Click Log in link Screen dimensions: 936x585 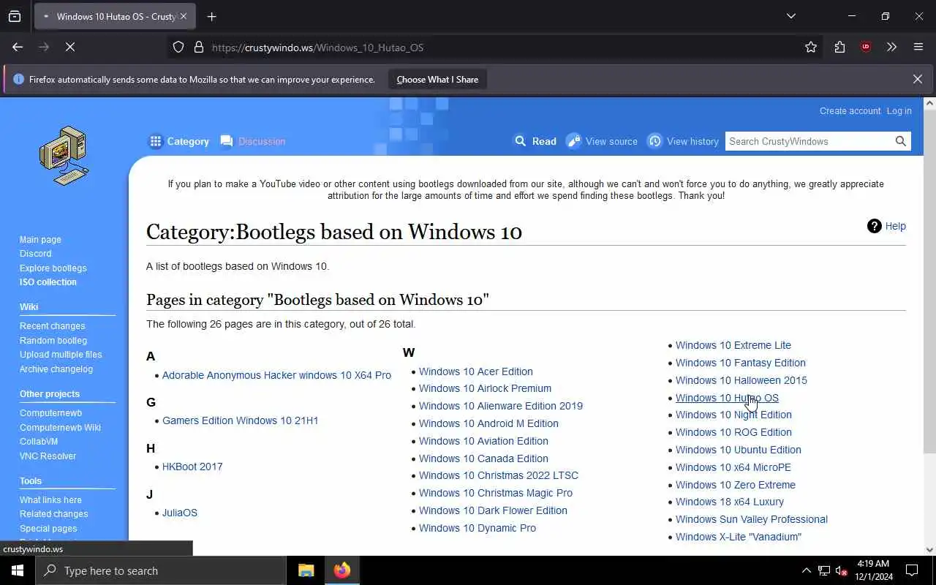click(899, 111)
